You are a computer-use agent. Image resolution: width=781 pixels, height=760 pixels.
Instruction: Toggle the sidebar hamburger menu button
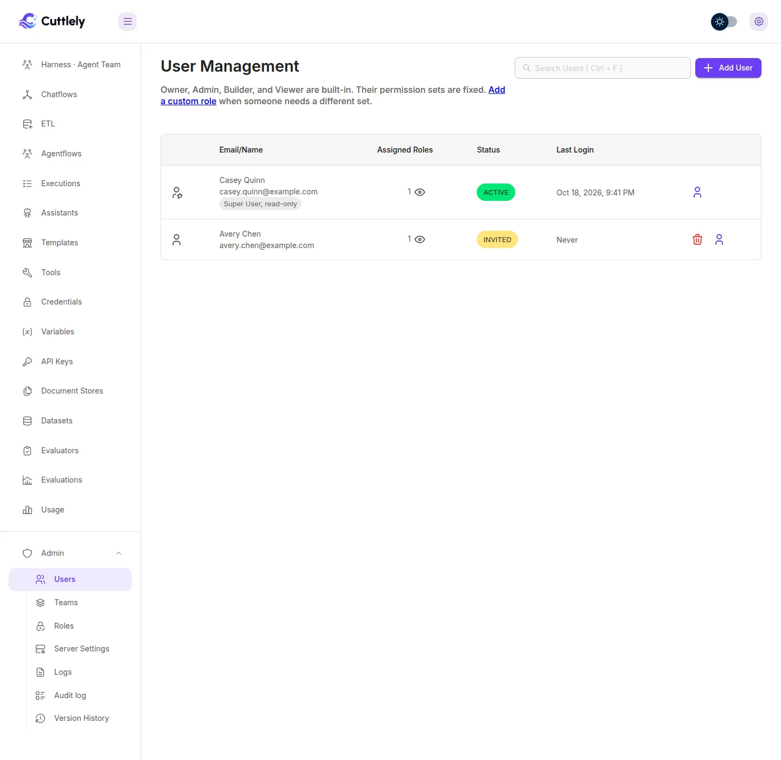(127, 22)
